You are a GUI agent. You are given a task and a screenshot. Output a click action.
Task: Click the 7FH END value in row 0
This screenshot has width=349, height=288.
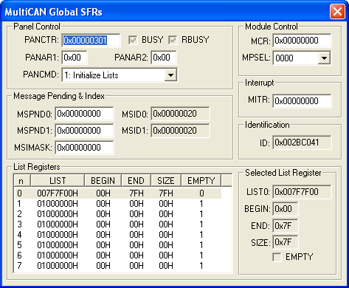(x=137, y=193)
